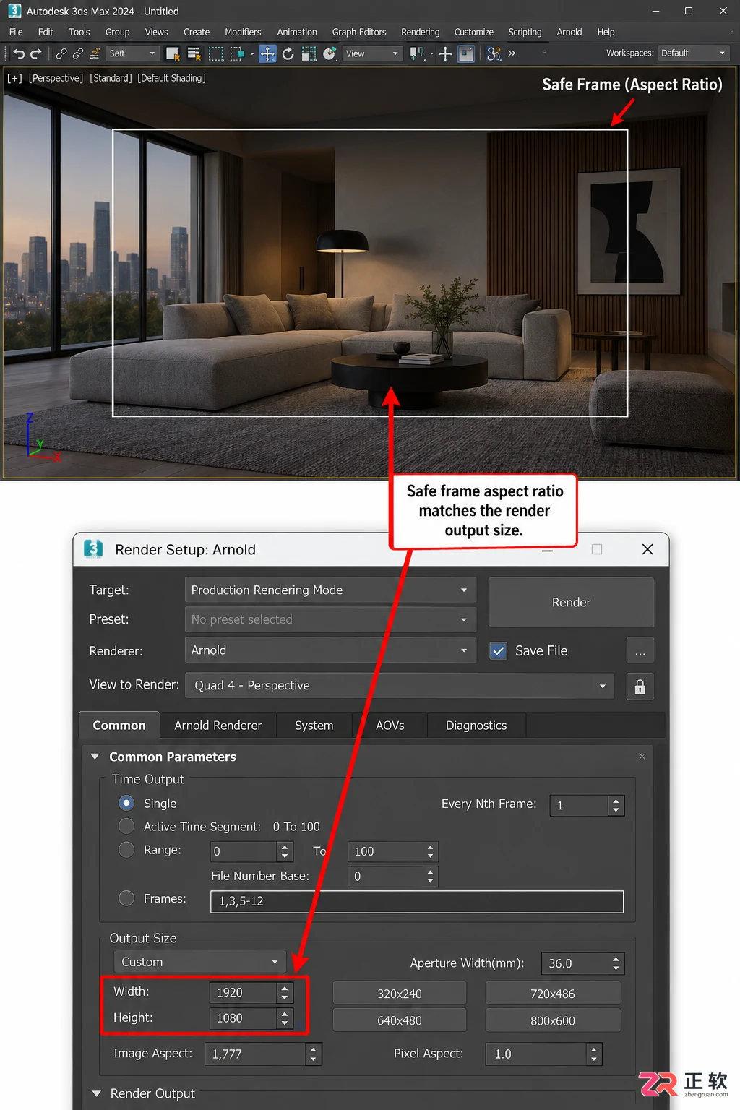The height and width of the screenshot is (1110, 740).
Task: Activate the Select and Rotate tool
Action: point(288,53)
